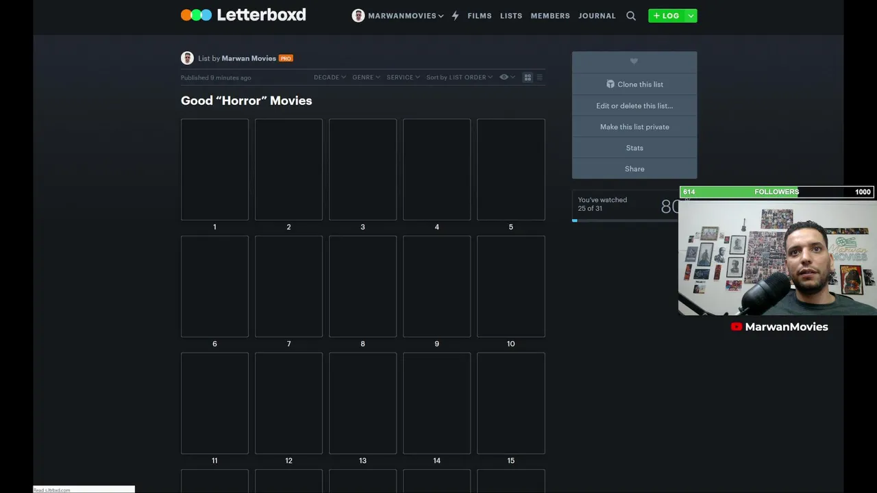Image resolution: width=877 pixels, height=493 pixels.
Task: Click the YouTube icon beside MarwanMovies
Action: pyautogui.click(x=737, y=327)
